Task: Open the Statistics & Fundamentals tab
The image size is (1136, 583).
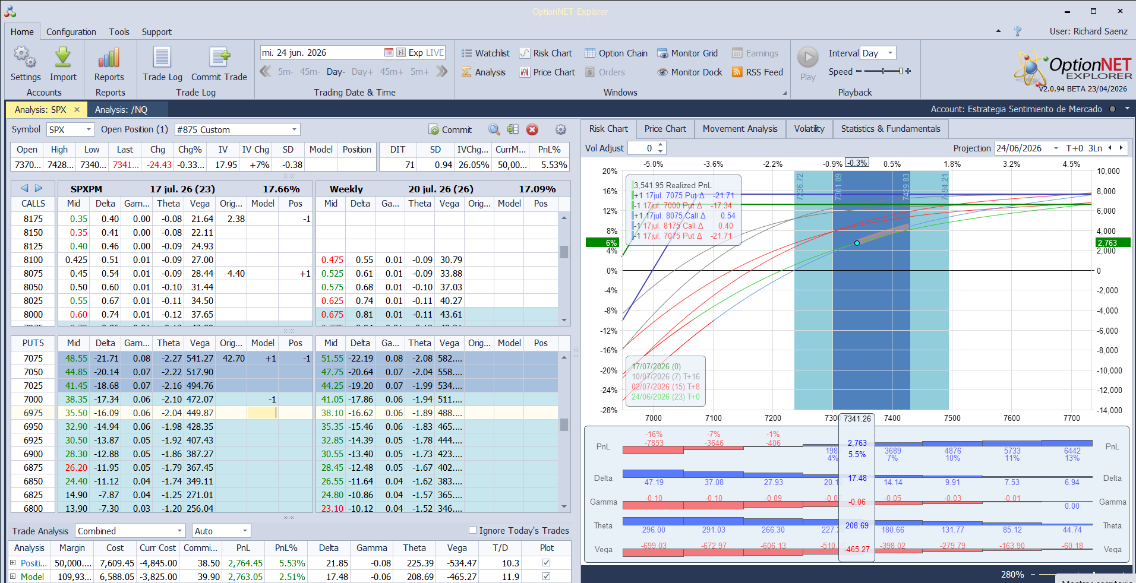Action: 891,129
